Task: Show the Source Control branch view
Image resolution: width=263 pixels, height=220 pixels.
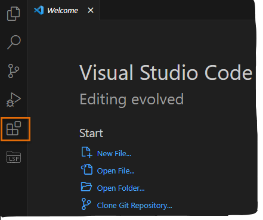Action: click(14, 71)
